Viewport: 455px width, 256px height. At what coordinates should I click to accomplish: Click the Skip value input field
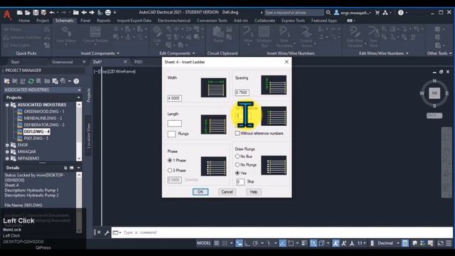click(240, 182)
